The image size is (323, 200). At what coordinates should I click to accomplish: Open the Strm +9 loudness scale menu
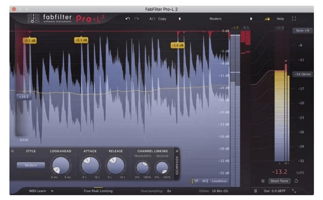coord(302,31)
